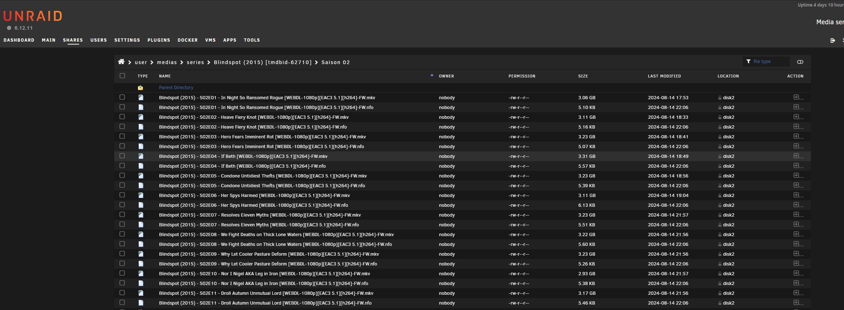Screen dimensions: 844x310
Task: Click the logout icon in the header
Action: pyautogui.click(x=832, y=40)
